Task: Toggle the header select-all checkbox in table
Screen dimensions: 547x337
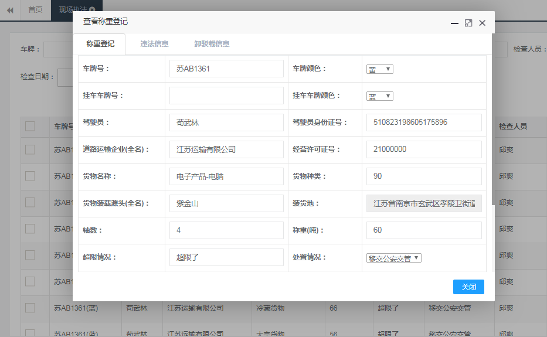Action: coord(30,126)
